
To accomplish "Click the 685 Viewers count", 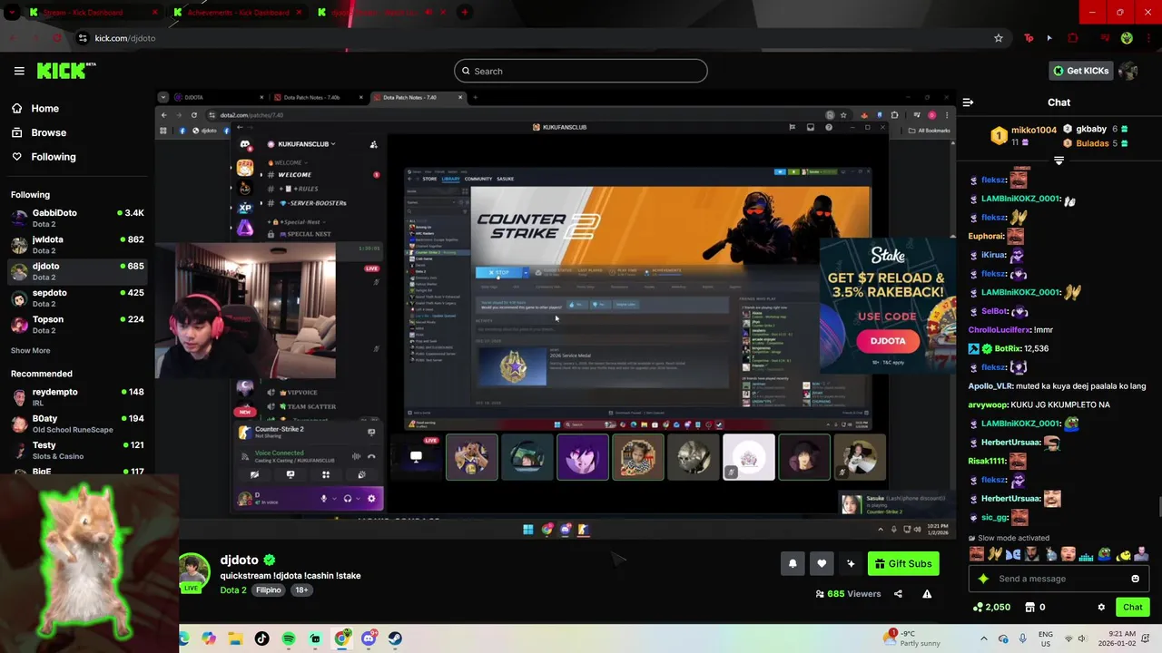I will pos(849,594).
